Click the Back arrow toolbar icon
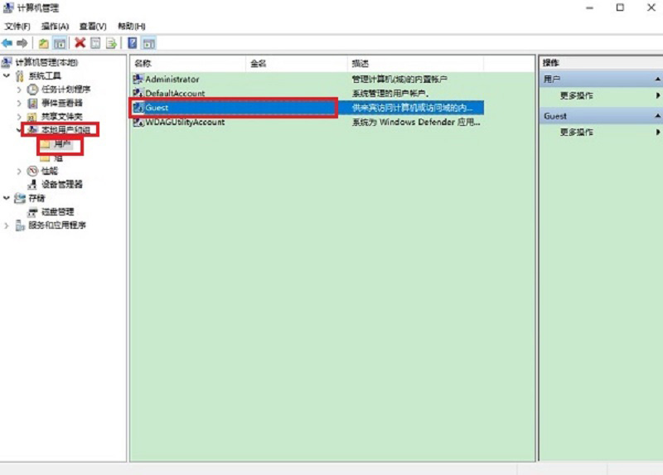The image size is (663, 475). pyautogui.click(x=7, y=43)
